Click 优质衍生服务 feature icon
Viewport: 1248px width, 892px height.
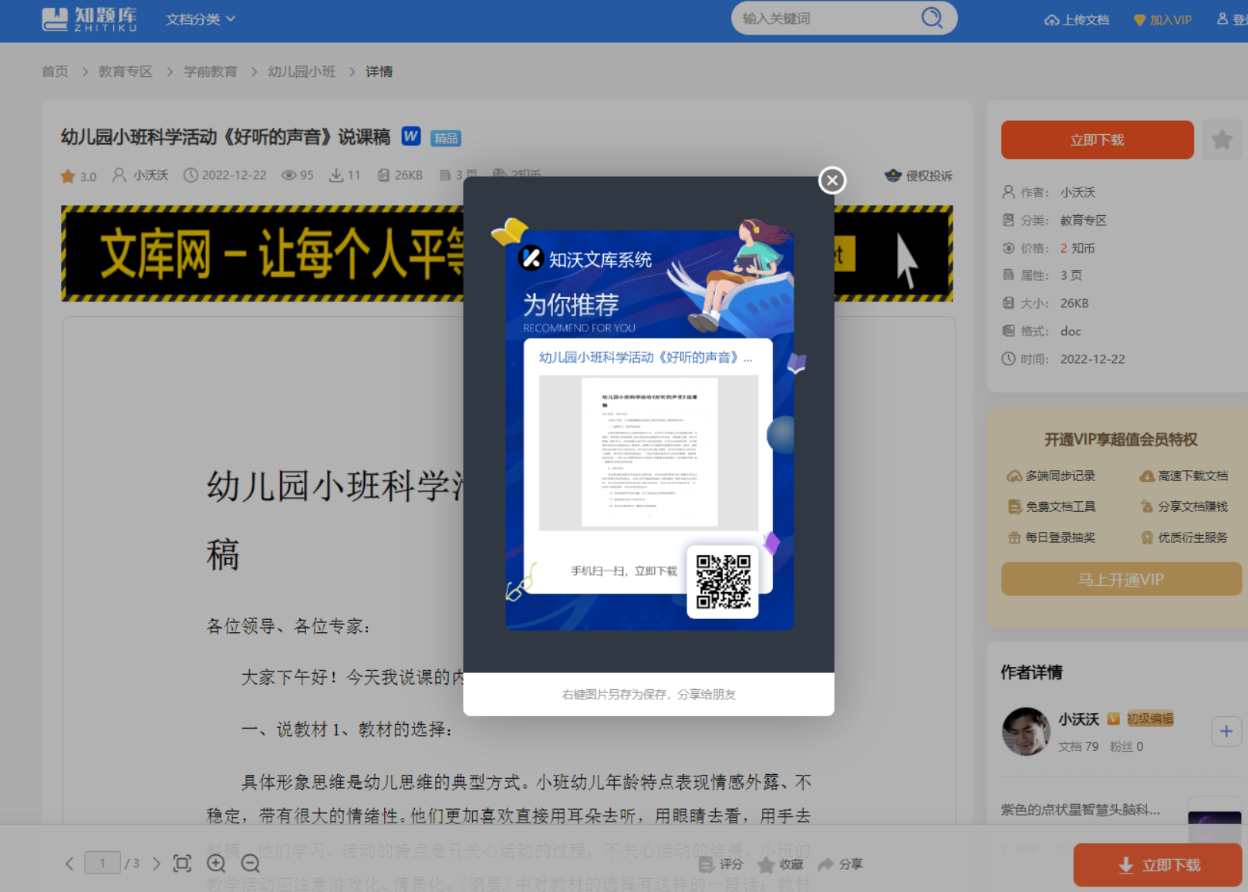(1147, 538)
